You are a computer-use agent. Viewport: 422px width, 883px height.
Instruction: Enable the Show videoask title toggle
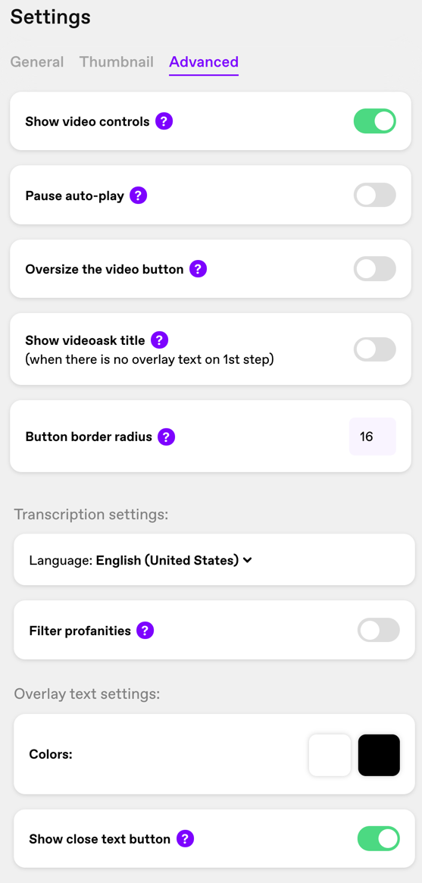tap(375, 349)
